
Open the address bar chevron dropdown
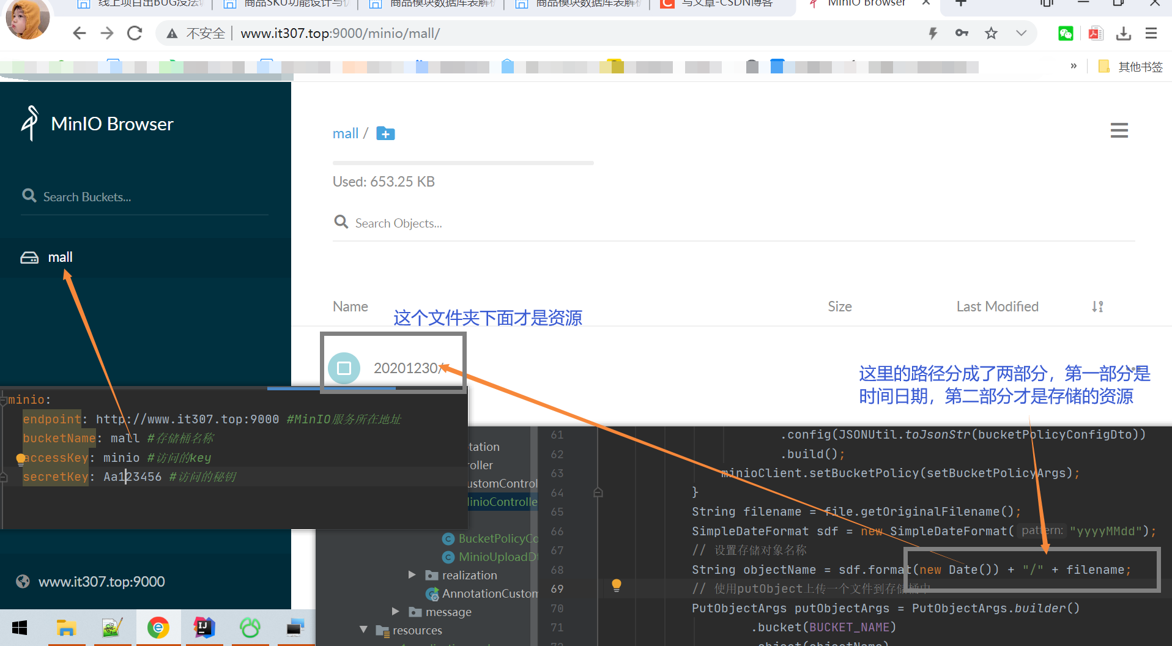[1021, 33]
